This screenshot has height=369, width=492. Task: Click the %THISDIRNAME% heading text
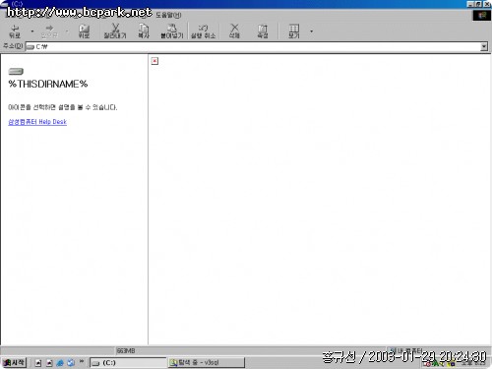tap(48, 84)
